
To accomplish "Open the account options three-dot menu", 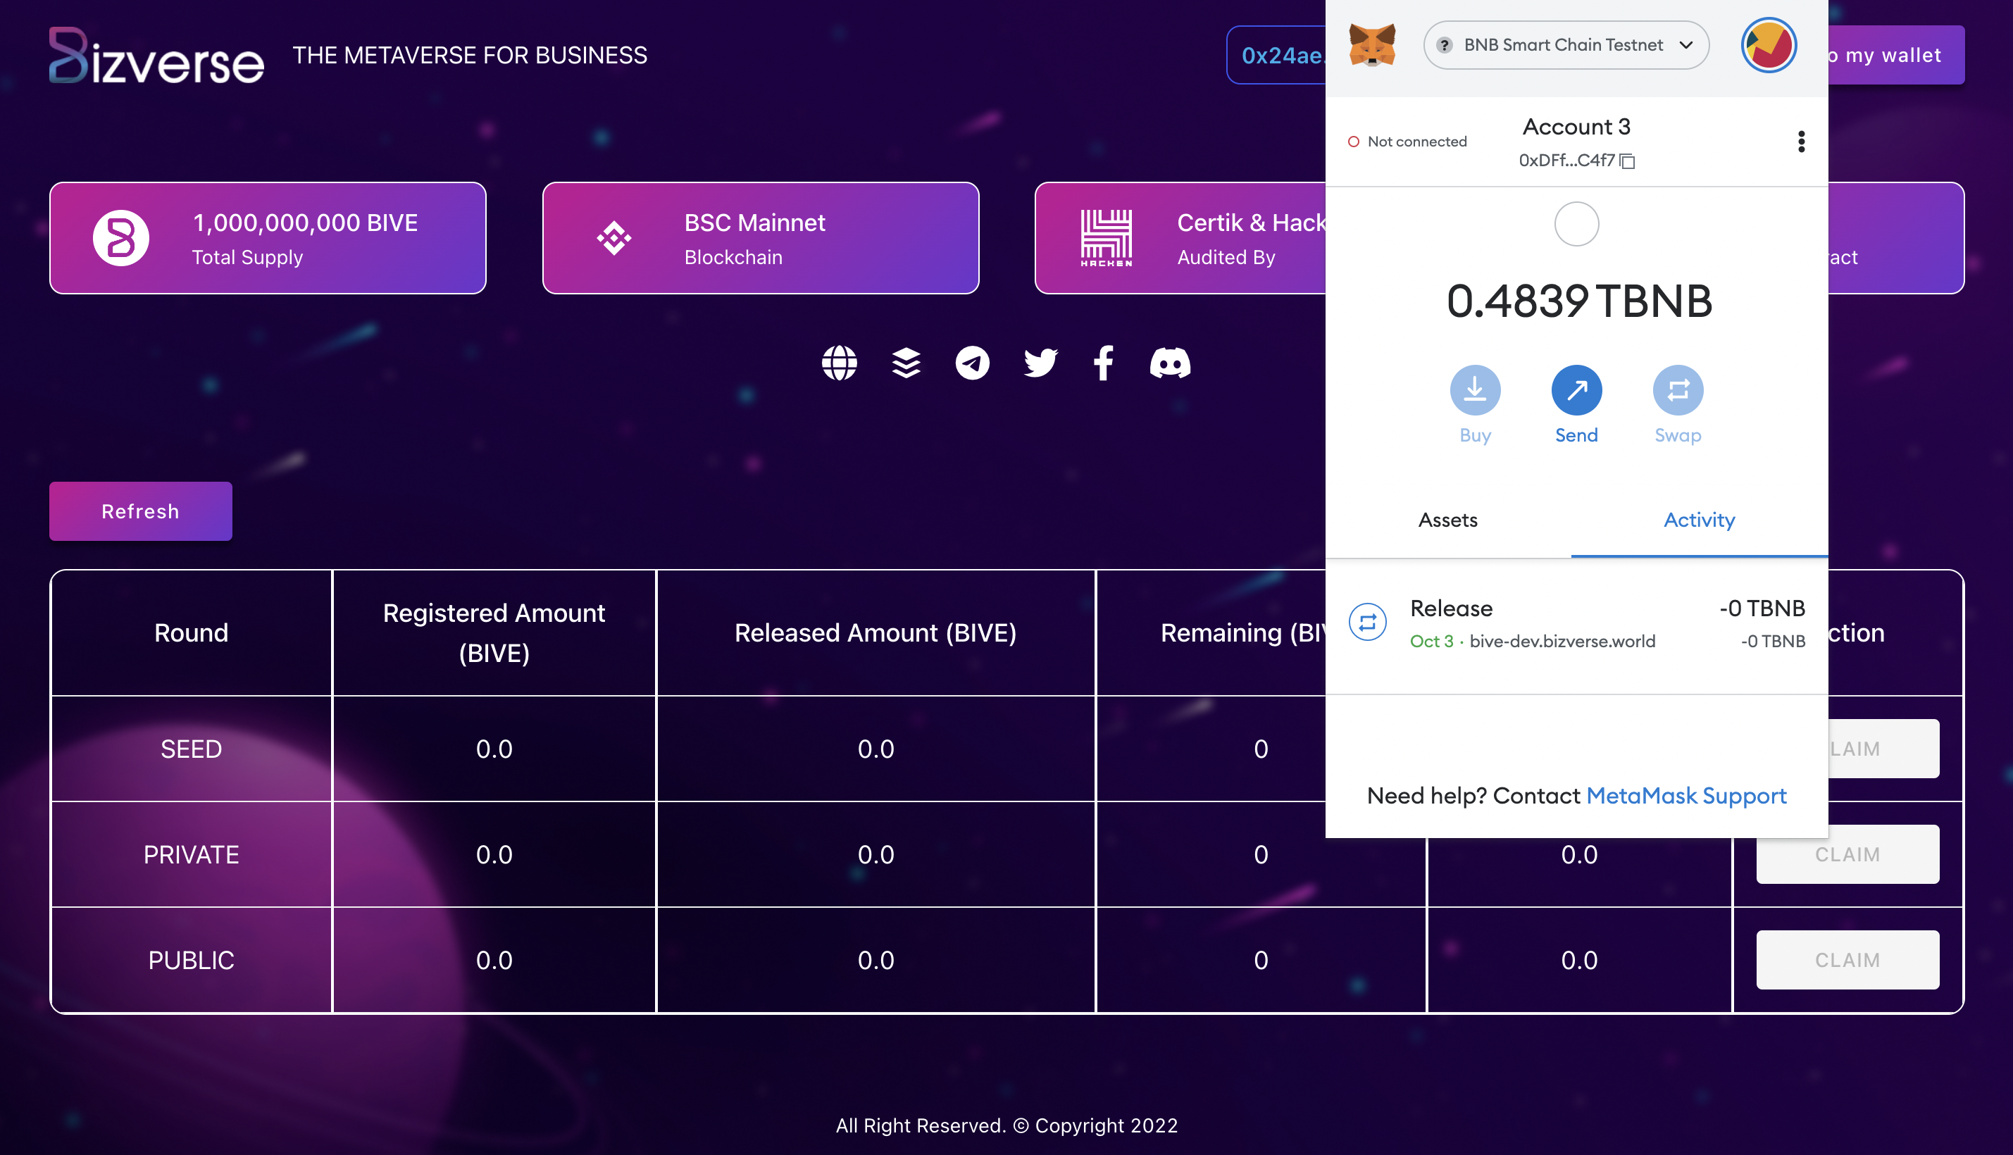I will (1801, 141).
